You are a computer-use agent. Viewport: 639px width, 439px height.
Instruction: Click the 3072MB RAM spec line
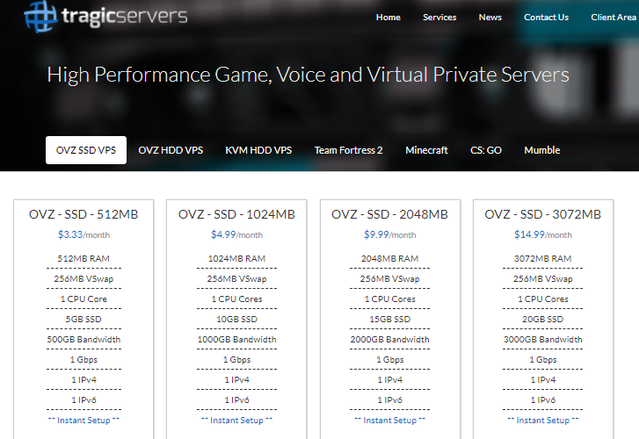coord(543,259)
